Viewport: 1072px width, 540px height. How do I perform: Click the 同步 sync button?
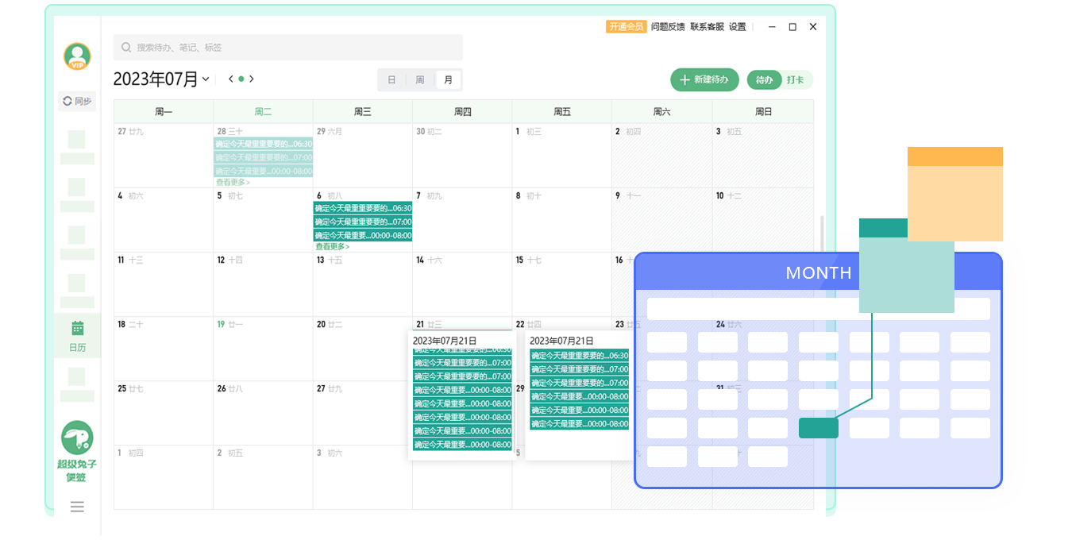click(77, 101)
